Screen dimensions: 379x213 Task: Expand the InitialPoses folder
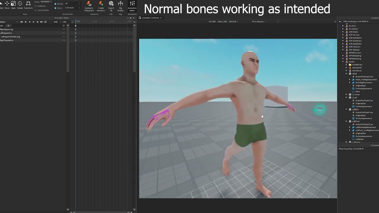pos(346,64)
